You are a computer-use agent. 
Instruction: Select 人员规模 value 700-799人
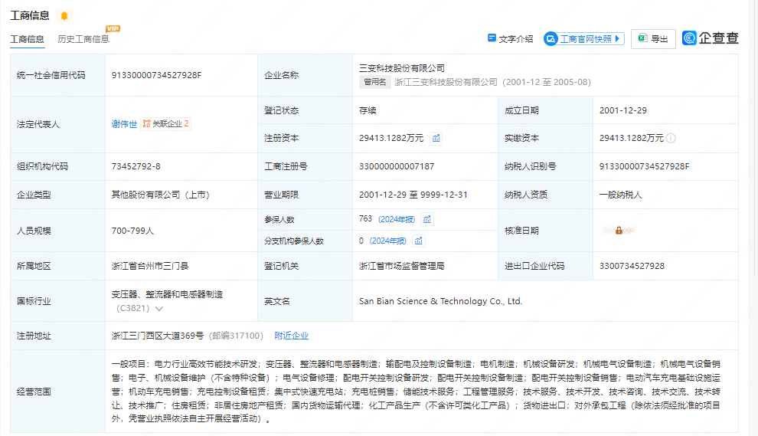[x=132, y=231]
